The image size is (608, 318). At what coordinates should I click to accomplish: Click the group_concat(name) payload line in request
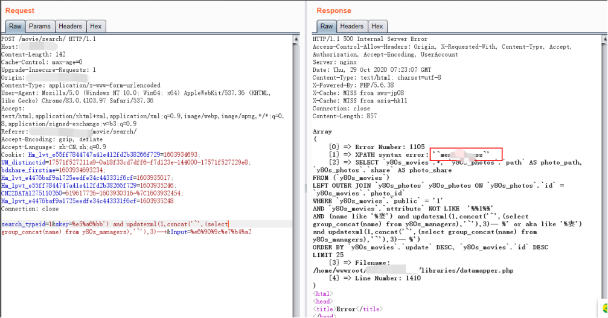click(x=126, y=232)
